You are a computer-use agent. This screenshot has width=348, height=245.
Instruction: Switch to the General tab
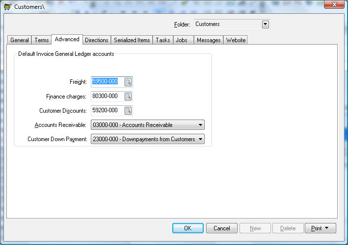click(20, 40)
